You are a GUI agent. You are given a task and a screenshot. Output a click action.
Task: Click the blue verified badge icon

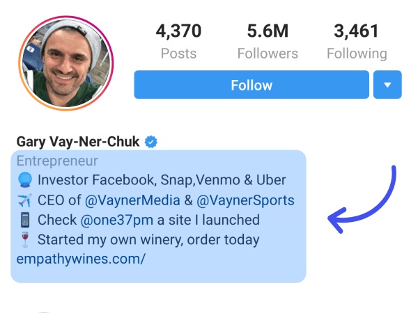pyautogui.click(x=151, y=142)
